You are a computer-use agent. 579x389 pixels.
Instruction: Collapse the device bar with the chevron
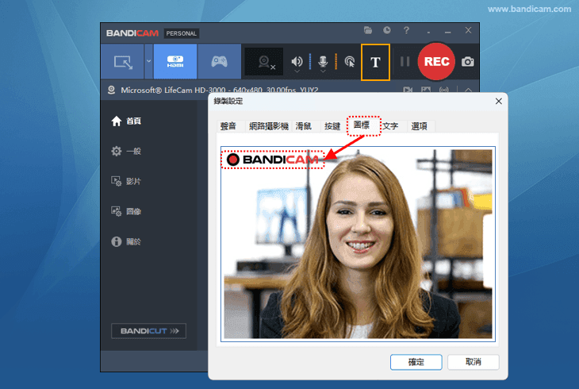point(468,90)
